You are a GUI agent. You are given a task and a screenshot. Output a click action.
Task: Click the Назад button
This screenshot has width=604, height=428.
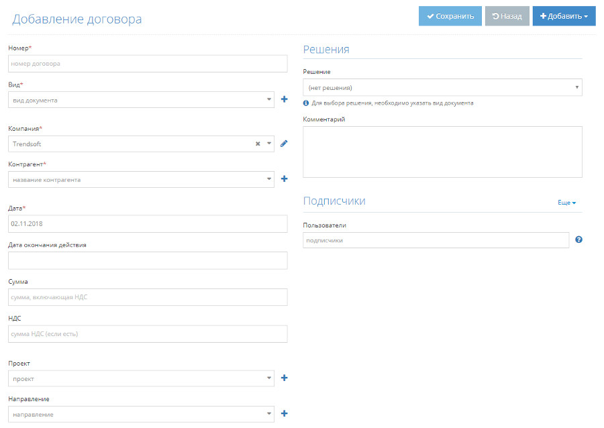507,16
